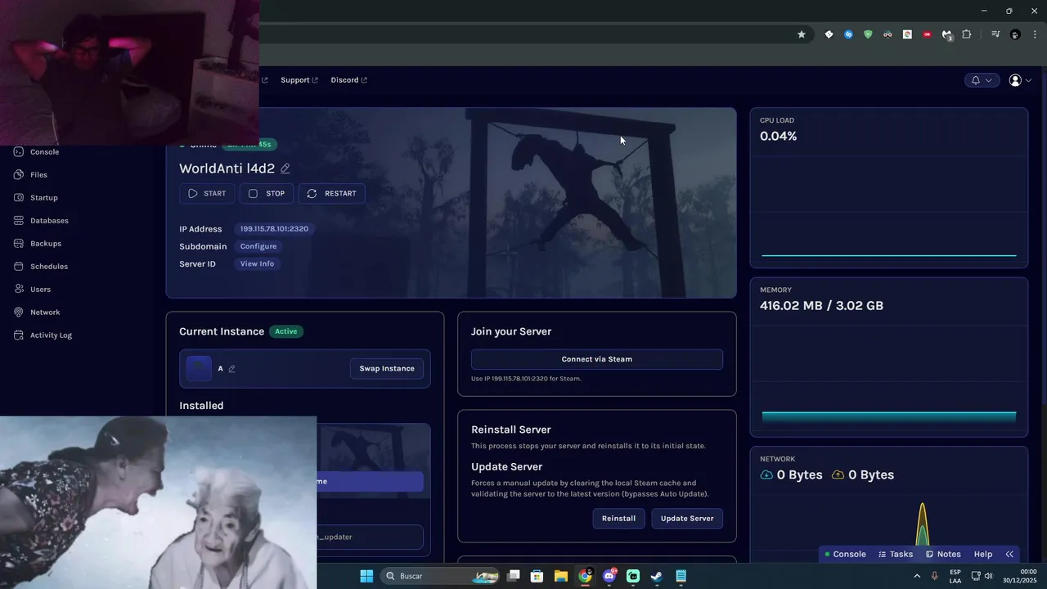Click Connect via Steam
The width and height of the screenshot is (1047, 589).
(x=597, y=359)
